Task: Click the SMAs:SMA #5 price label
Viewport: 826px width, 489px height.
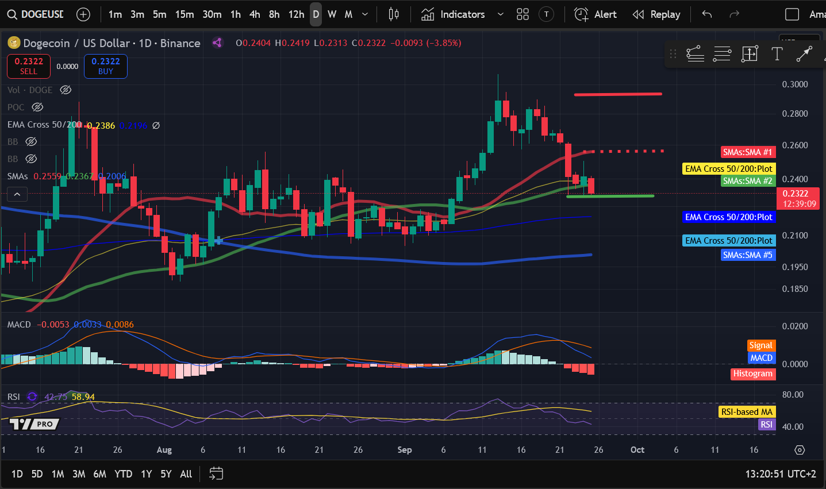Action: pyautogui.click(x=748, y=255)
